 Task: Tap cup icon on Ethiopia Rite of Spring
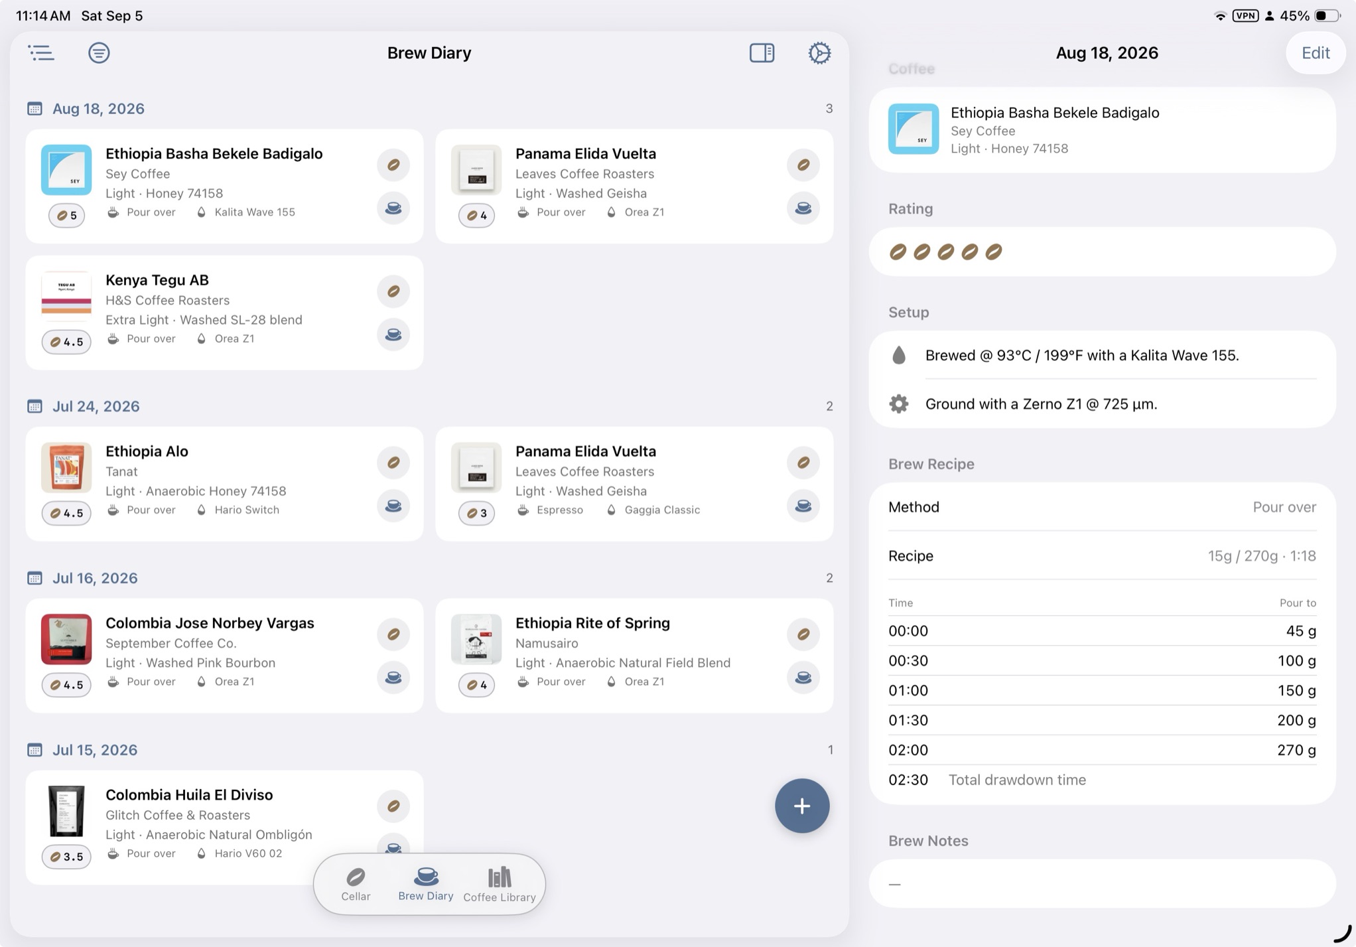pyautogui.click(x=803, y=678)
